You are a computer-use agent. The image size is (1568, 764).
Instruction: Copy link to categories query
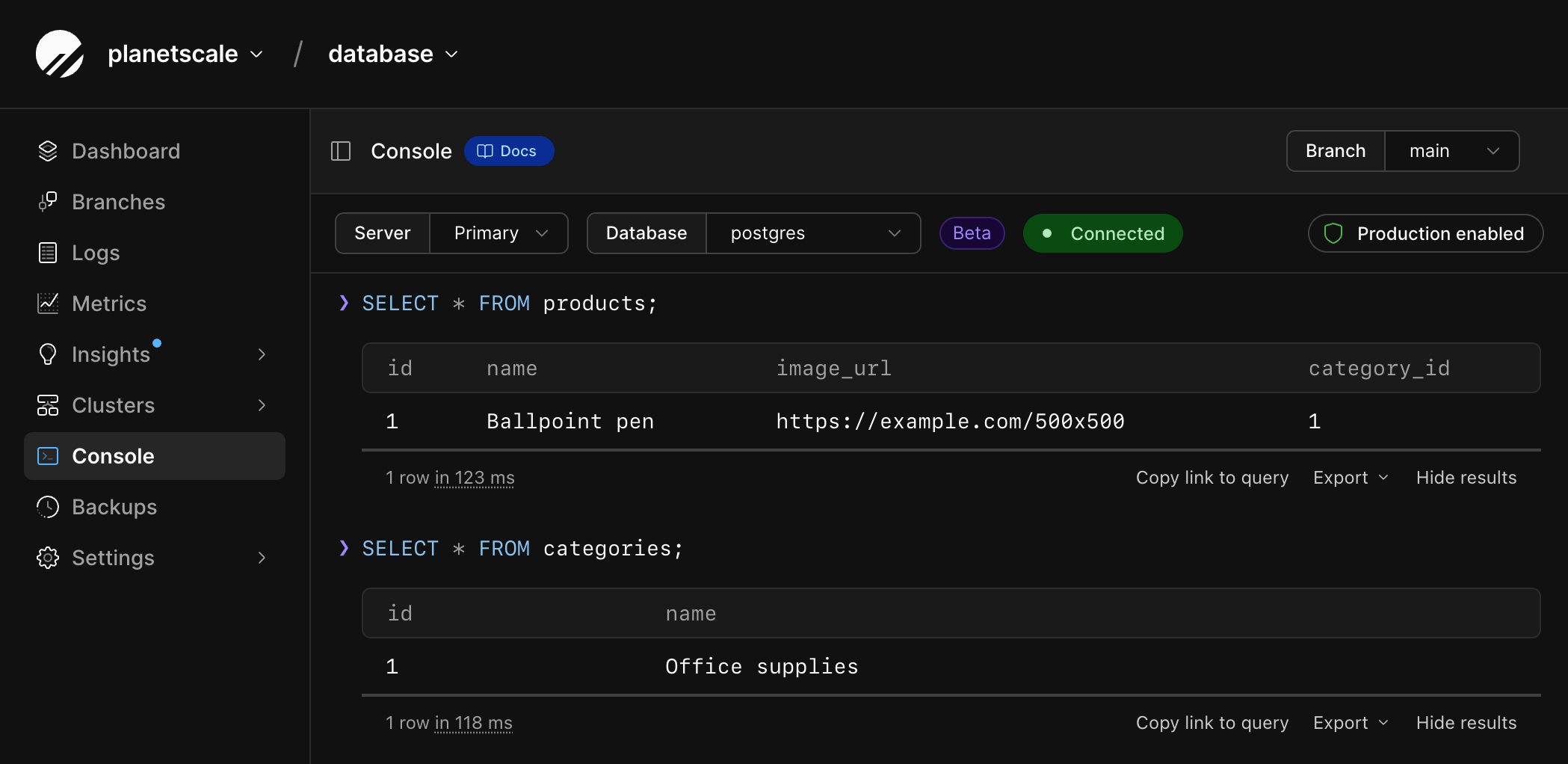point(1212,723)
